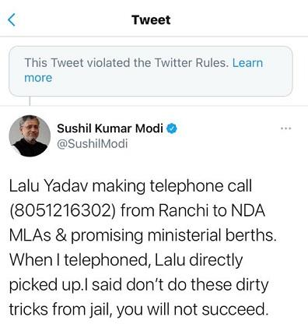Open the Sushil Kumar Modi display name
308x324 pixels.
click(110, 129)
